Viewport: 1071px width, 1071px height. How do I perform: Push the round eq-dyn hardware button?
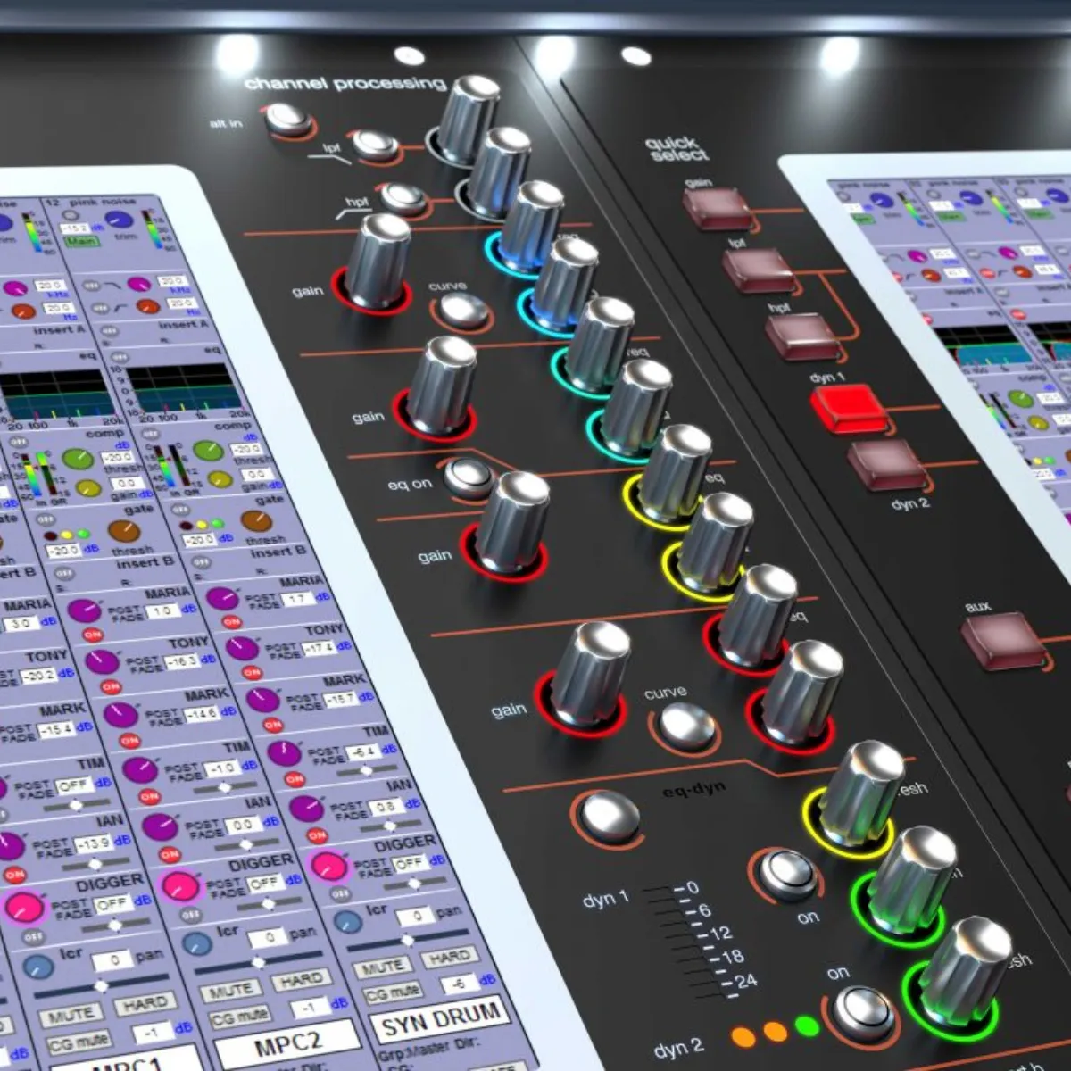click(x=610, y=816)
